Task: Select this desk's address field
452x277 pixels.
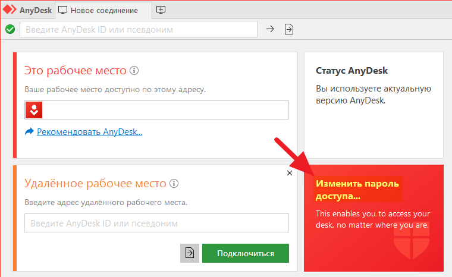Action: click(156, 110)
